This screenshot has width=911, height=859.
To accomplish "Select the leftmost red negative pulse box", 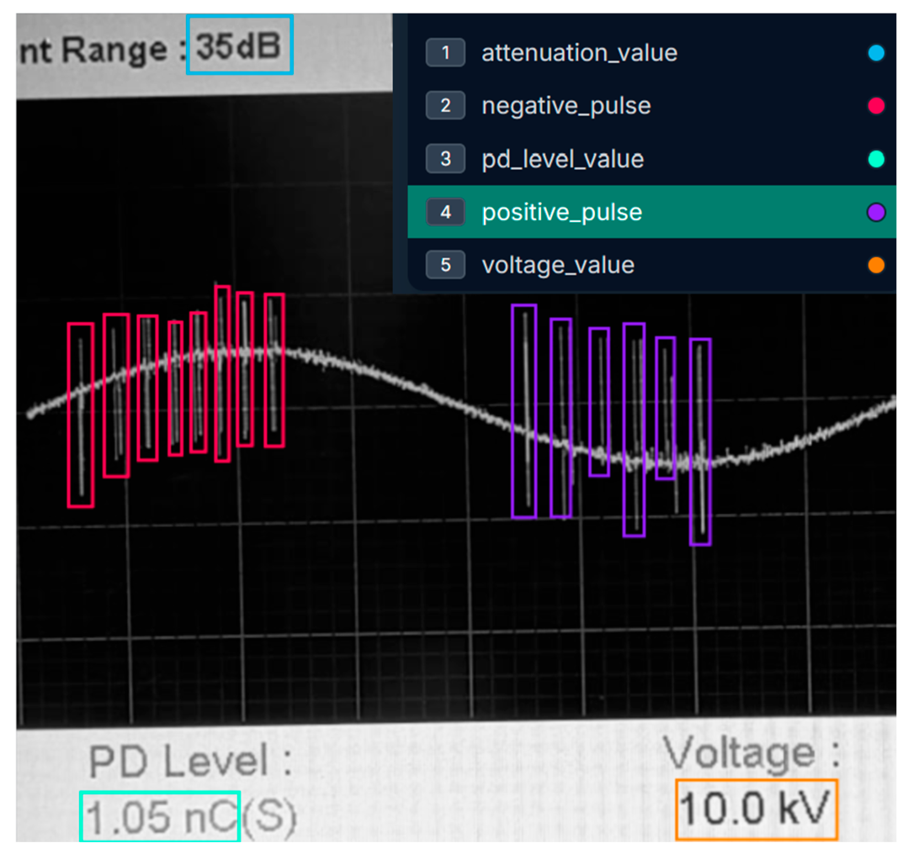I will tap(81, 415).
